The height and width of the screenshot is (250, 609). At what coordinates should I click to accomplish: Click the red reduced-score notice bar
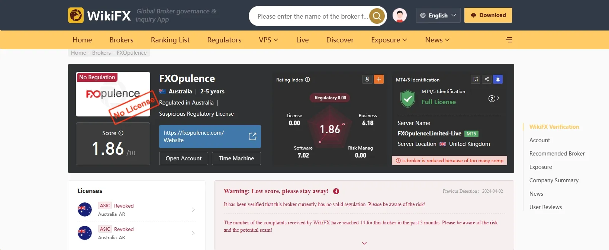pos(449,161)
